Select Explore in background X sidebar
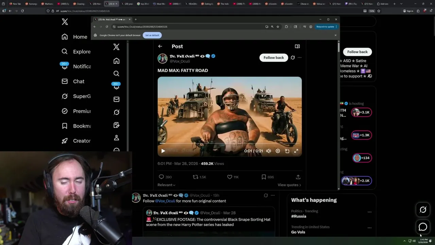The width and height of the screenshot is (435, 245). (76, 52)
